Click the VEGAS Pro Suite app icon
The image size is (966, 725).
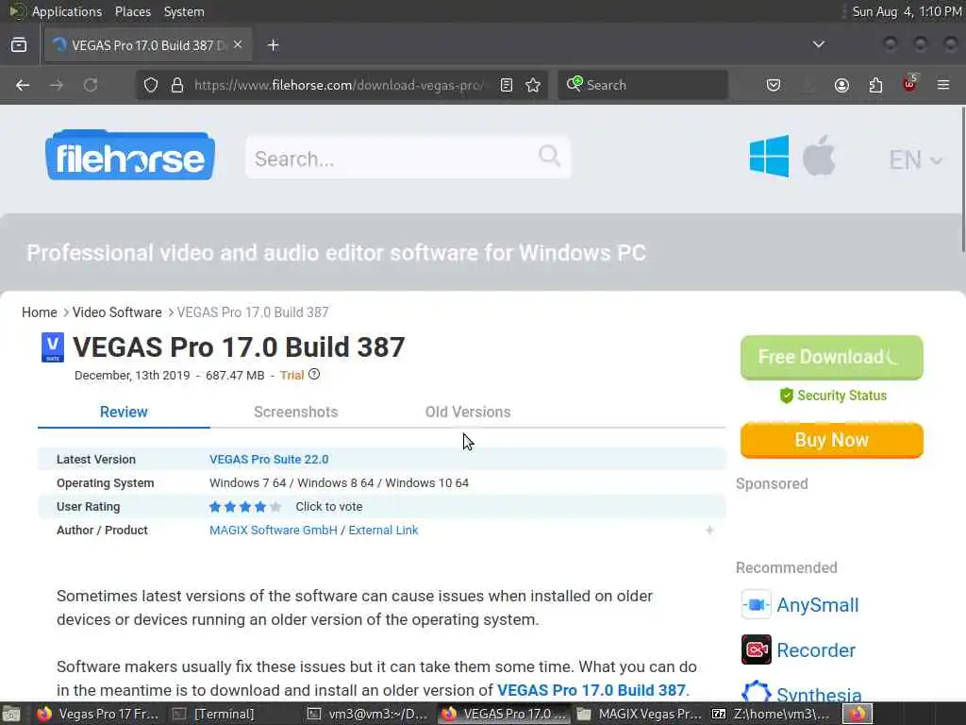point(53,347)
